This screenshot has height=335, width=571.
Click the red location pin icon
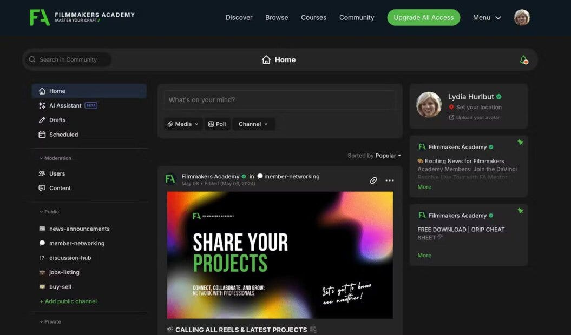click(x=451, y=107)
